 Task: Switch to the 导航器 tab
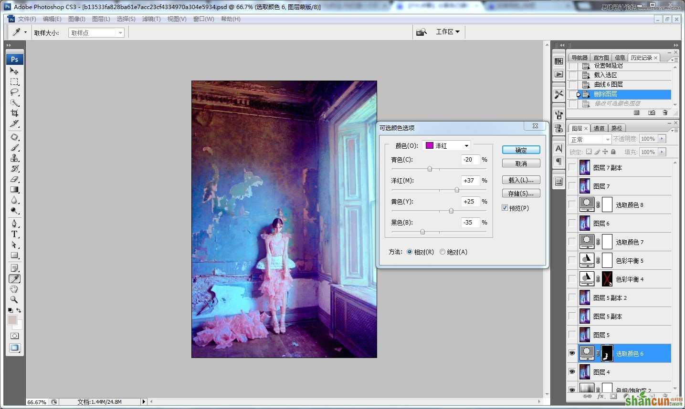[x=580, y=58]
